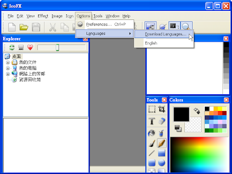Select the Crop tool
This screenshot has width=232, height=174.
point(161,109)
